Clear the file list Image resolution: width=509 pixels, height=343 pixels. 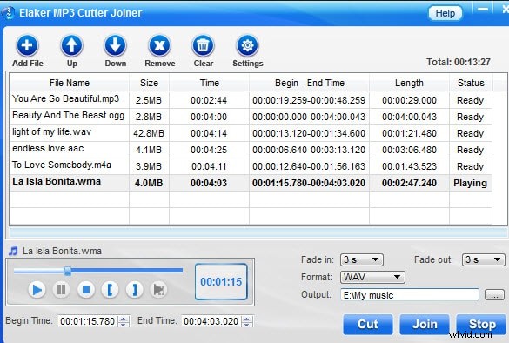point(204,45)
